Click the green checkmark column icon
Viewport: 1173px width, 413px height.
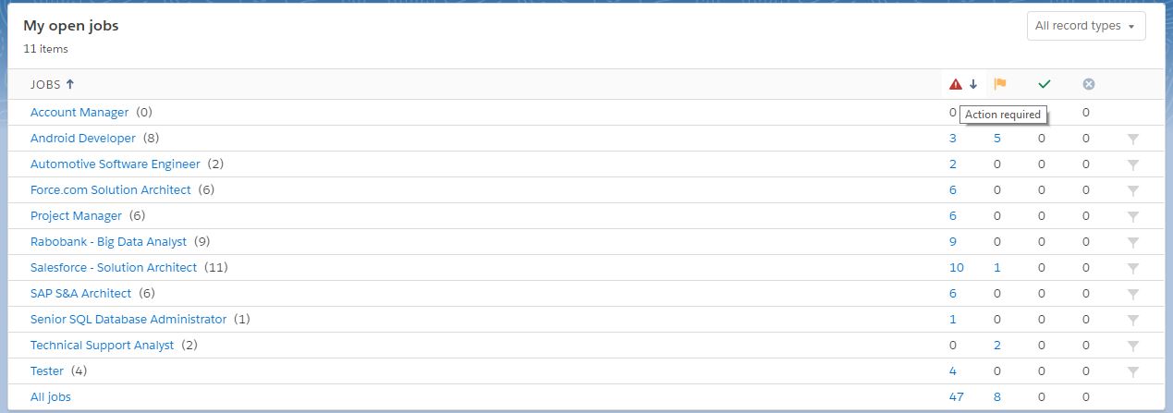(x=1045, y=84)
